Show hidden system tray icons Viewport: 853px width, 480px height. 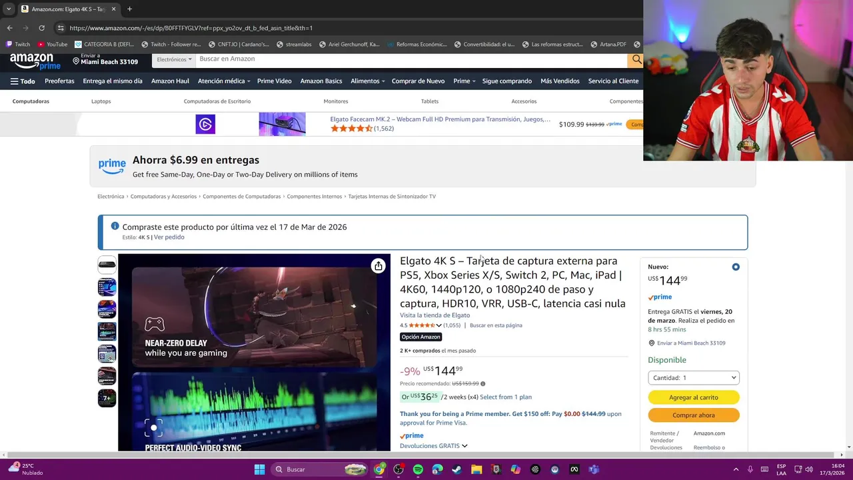[x=736, y=469]
